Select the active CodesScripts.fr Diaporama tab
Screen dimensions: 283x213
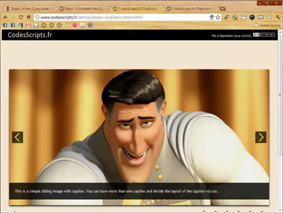point(138,9)
